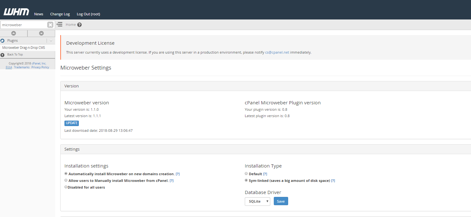The width and height of the screenshot is (471, 217).
Task: Open the Privacy Policy link
Action: pos(40,67)
